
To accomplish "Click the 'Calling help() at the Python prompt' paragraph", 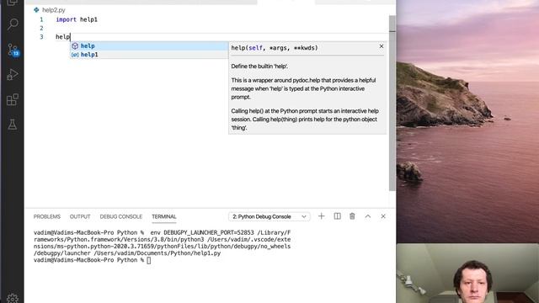I will point(305,120).
